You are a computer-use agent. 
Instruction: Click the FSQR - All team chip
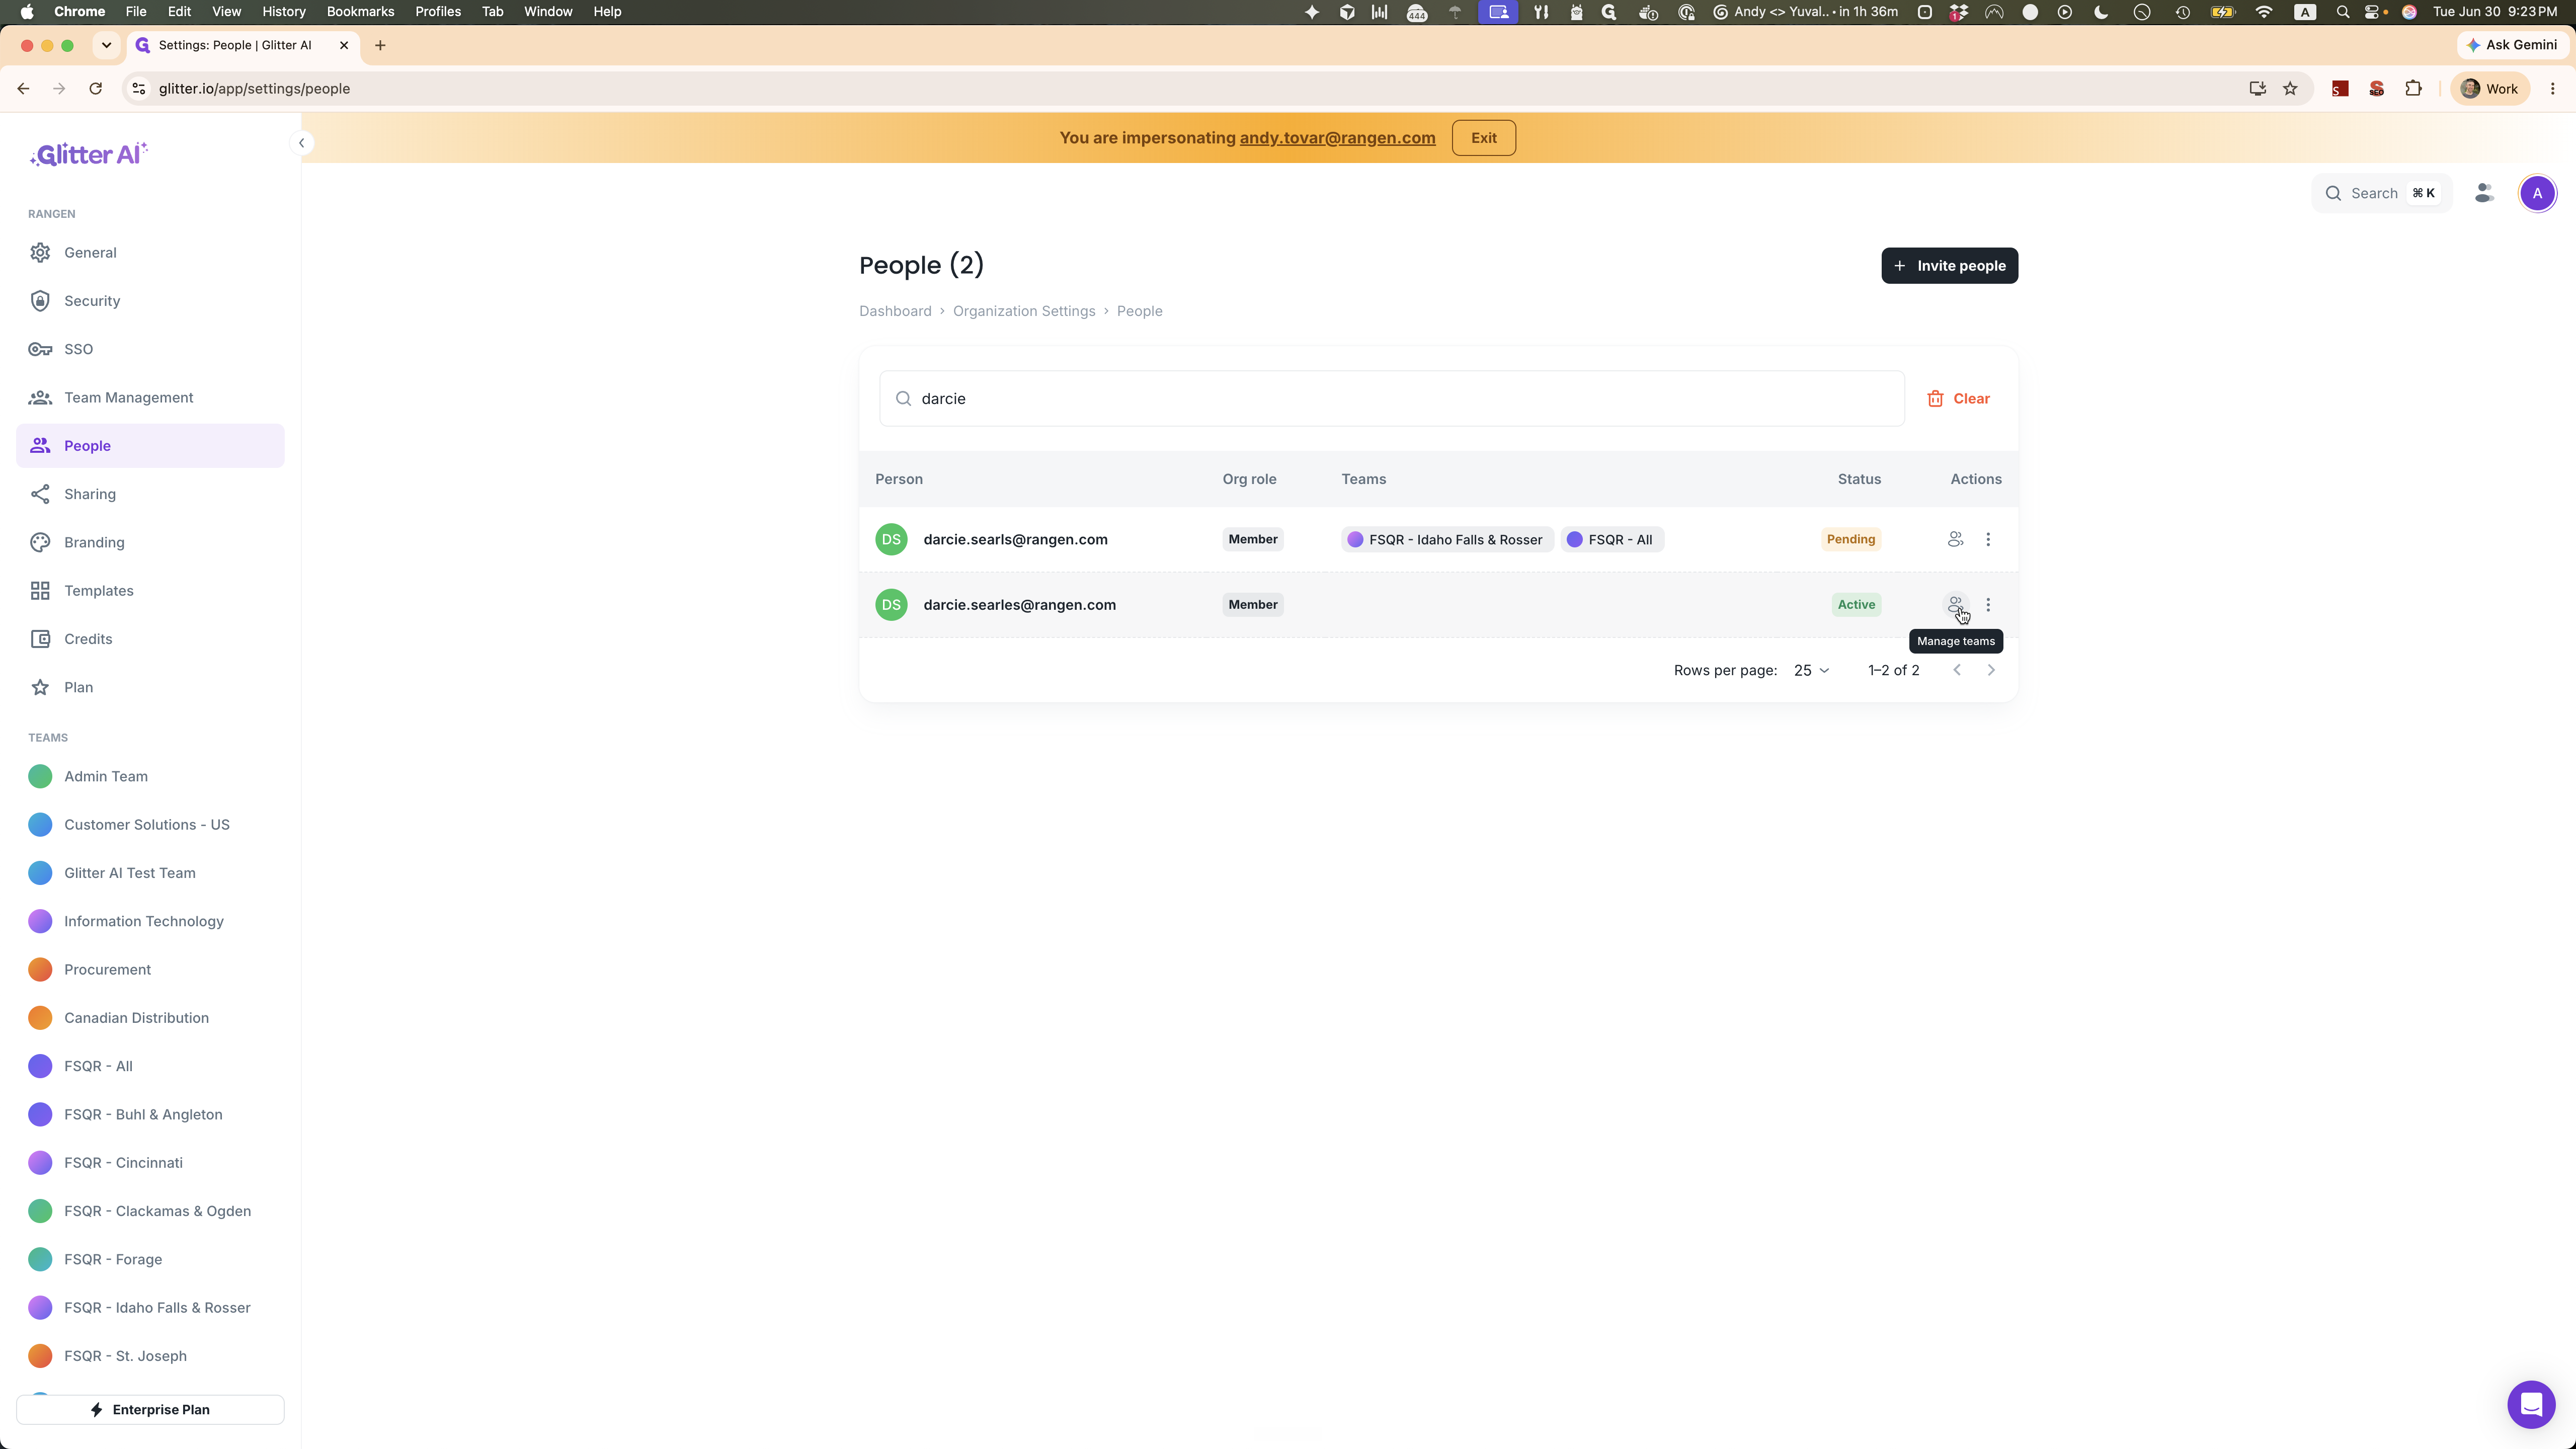(1611, 539)
